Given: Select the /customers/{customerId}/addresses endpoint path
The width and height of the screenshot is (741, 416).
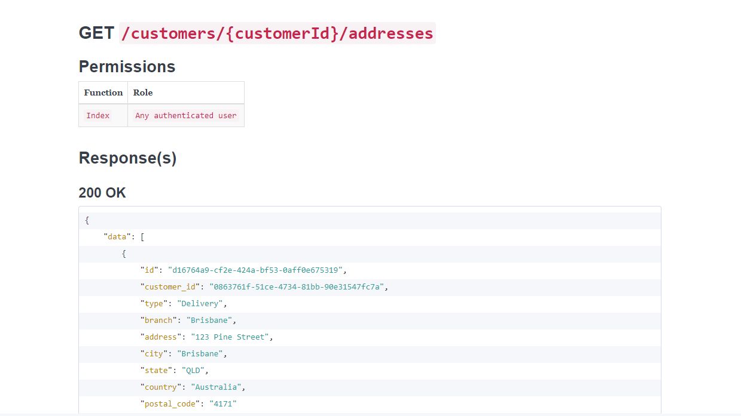Looking at the screenshot, I should click(277, 33).
